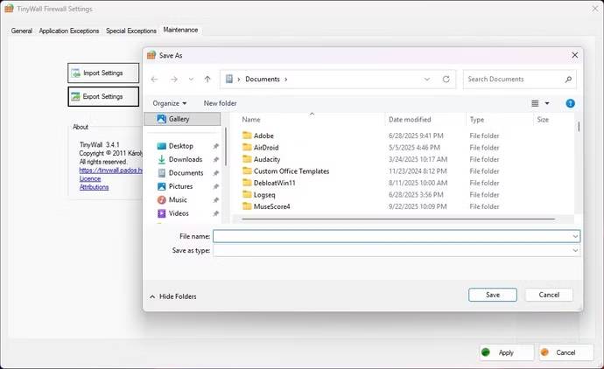604x369 pixels.
Task: Click the pin icon next to Music
Action: [x=215, y=200]
